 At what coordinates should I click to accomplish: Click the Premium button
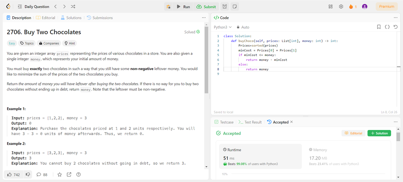tap(387, 6)
